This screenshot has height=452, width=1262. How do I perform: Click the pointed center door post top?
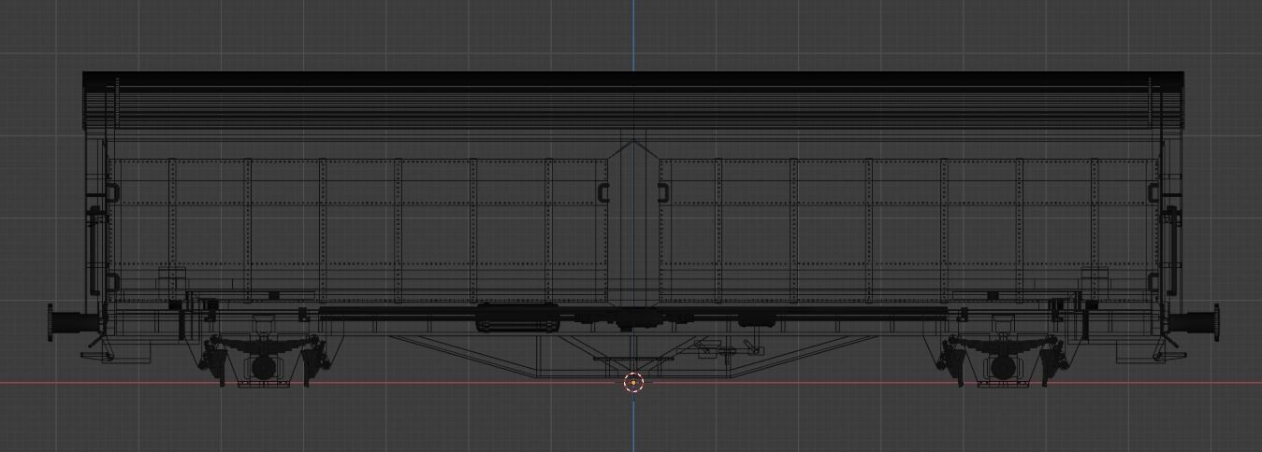click(633, 151)
